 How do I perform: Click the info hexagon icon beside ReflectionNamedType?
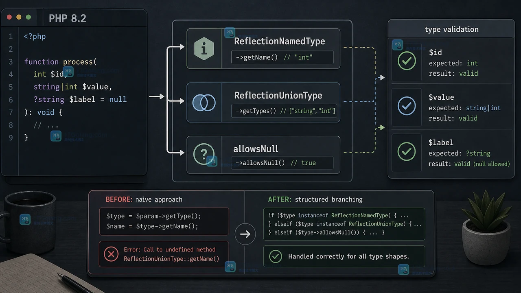(x=204, y=48)
